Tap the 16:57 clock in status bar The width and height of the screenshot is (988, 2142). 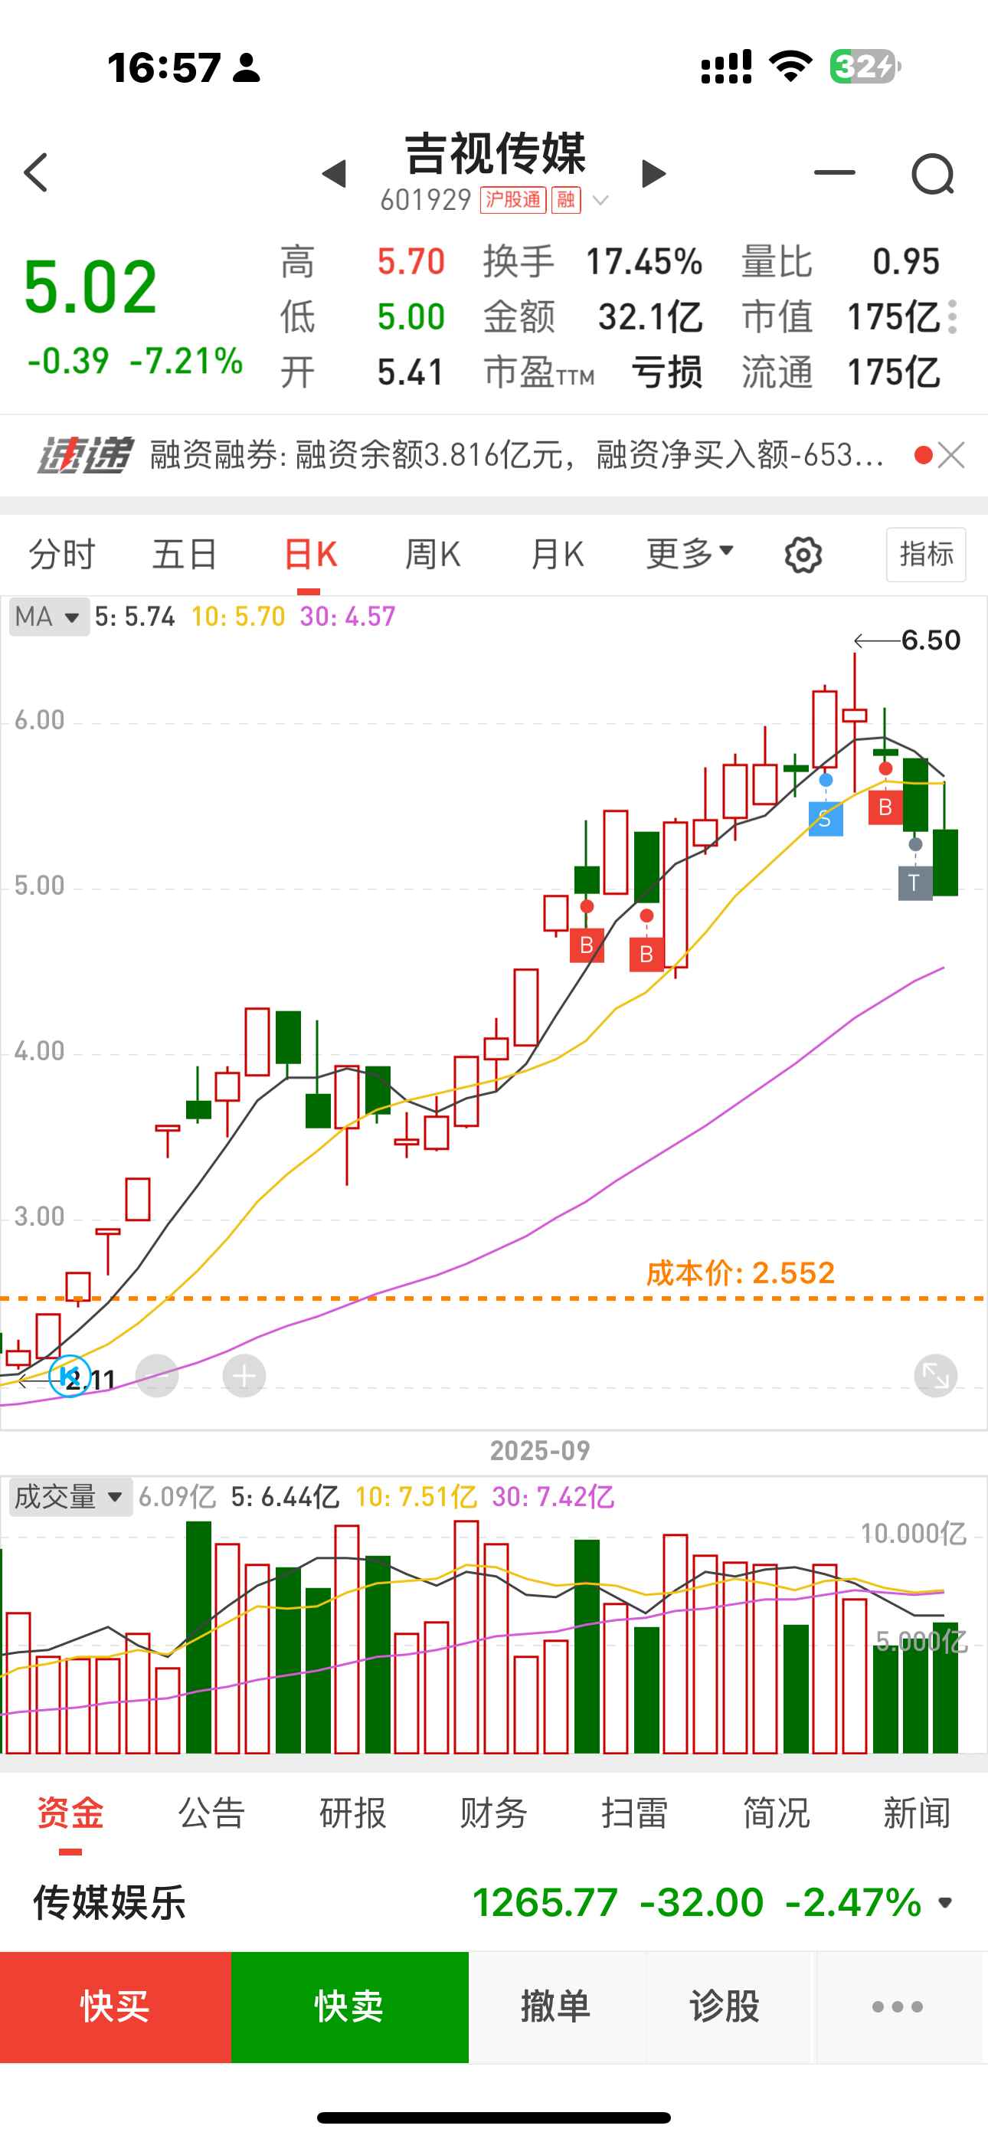[164, 67]
